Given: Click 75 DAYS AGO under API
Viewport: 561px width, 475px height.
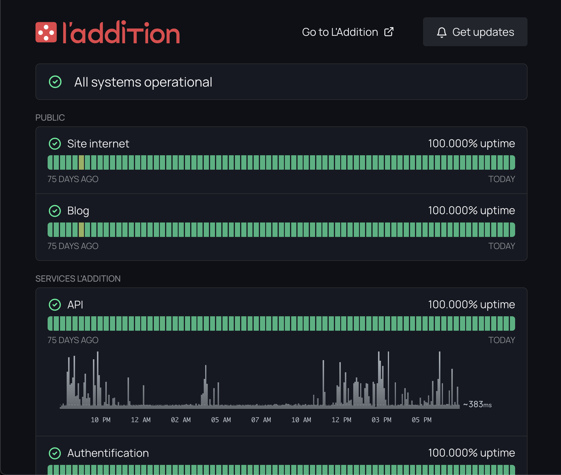Looking at the screenshot, I should tap(73, 340).
